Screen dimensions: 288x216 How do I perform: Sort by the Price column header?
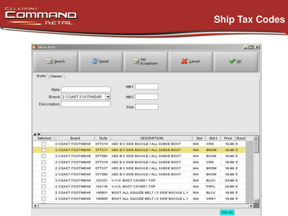[228, 138]
